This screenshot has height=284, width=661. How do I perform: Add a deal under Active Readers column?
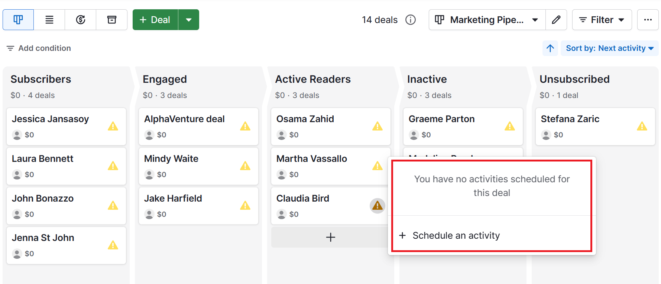(x=330, y=237)
